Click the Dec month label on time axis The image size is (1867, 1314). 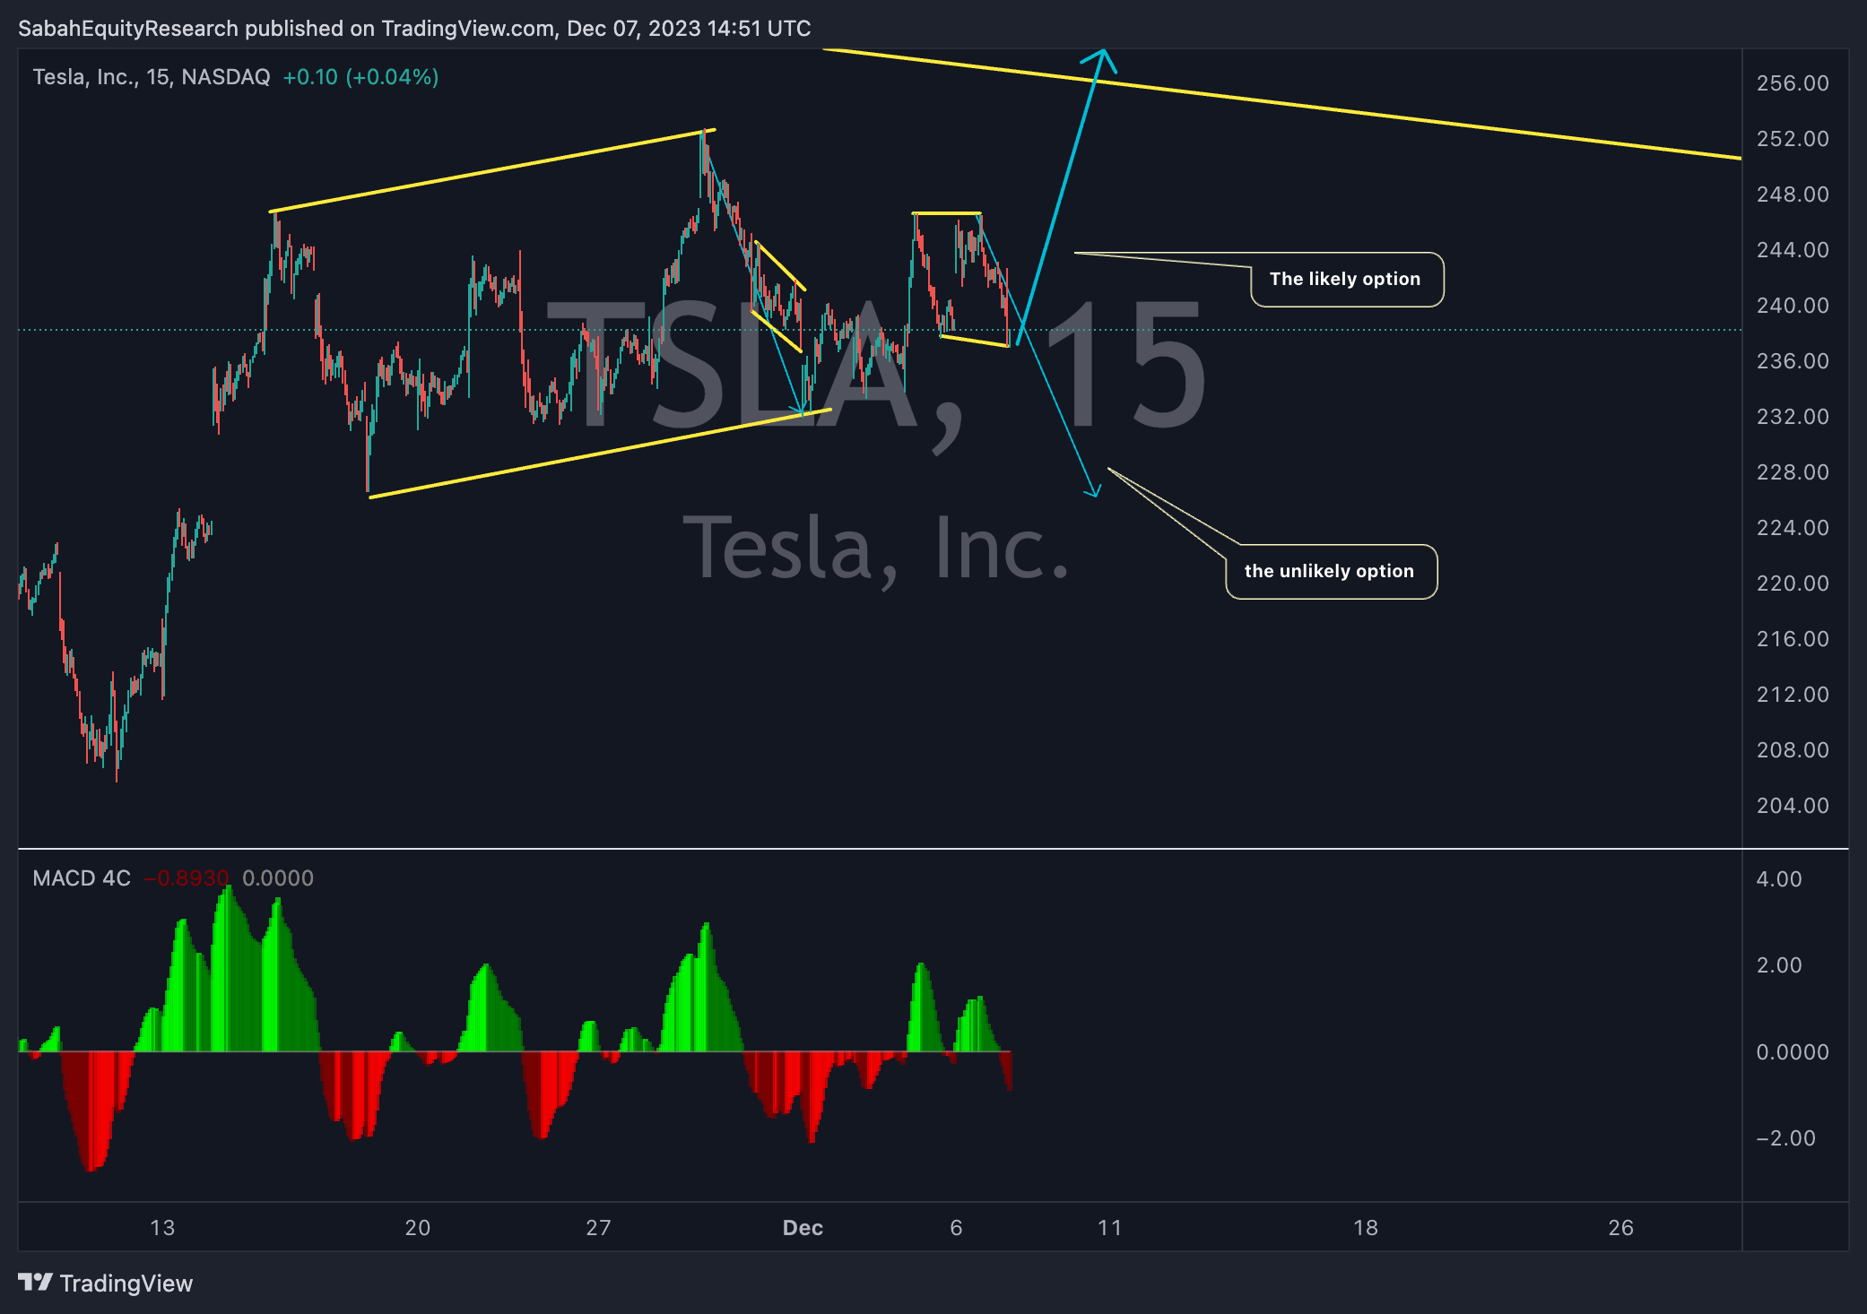click(803, 1228)
